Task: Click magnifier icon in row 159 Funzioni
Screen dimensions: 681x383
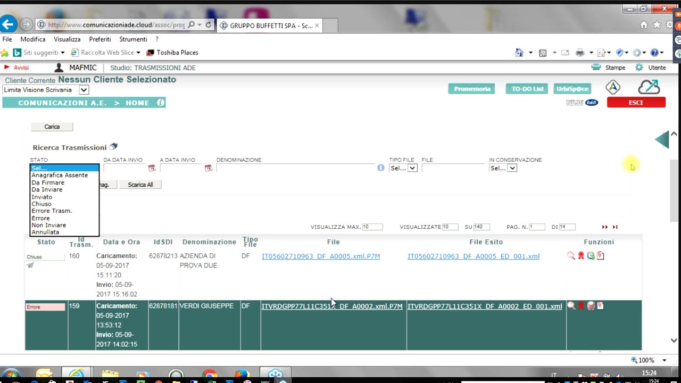Action: tap(571, 306)
